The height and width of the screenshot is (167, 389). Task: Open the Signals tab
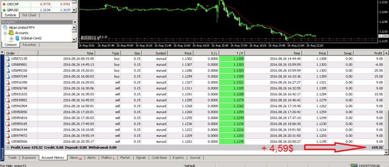pos(141,158)
